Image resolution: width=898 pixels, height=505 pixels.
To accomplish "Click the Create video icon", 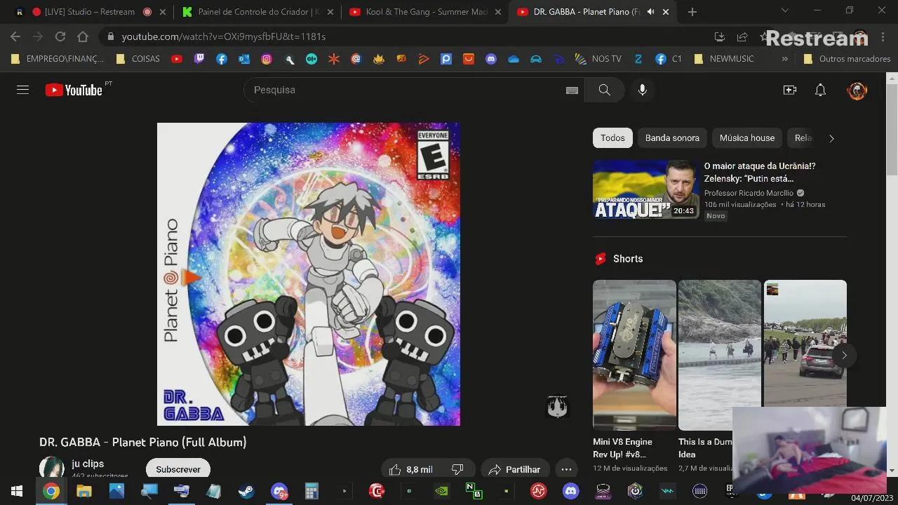I will pos(790,90).
